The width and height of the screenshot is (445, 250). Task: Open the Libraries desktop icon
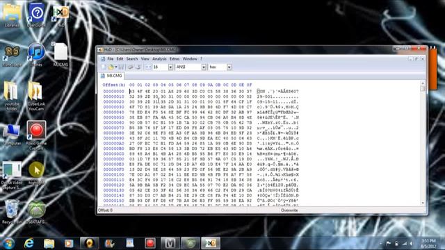[x=12, y=15]
